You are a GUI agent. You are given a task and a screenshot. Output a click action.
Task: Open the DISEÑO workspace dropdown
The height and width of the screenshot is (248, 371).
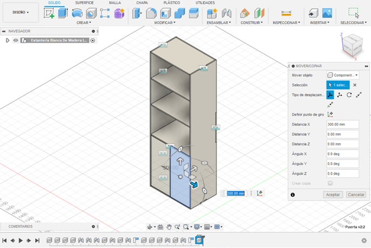pyautogui.click(x=21, y=12)
